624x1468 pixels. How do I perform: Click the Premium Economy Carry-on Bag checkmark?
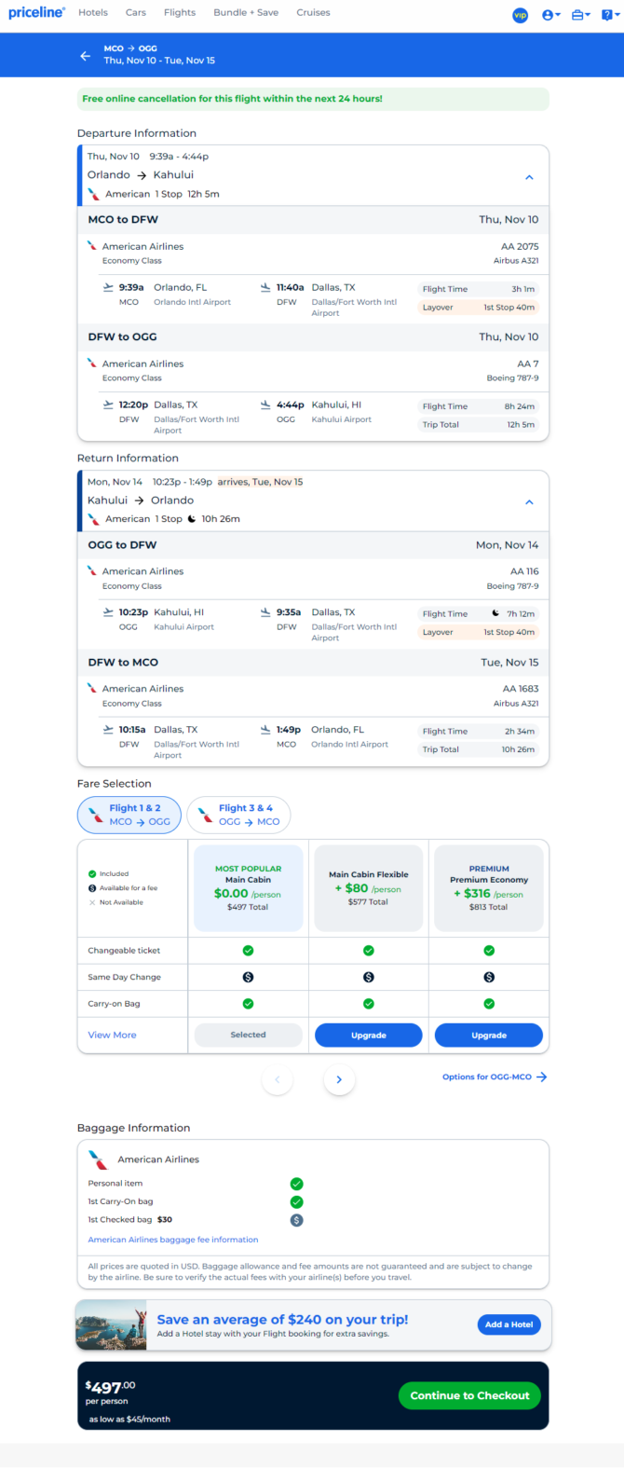489,1004
